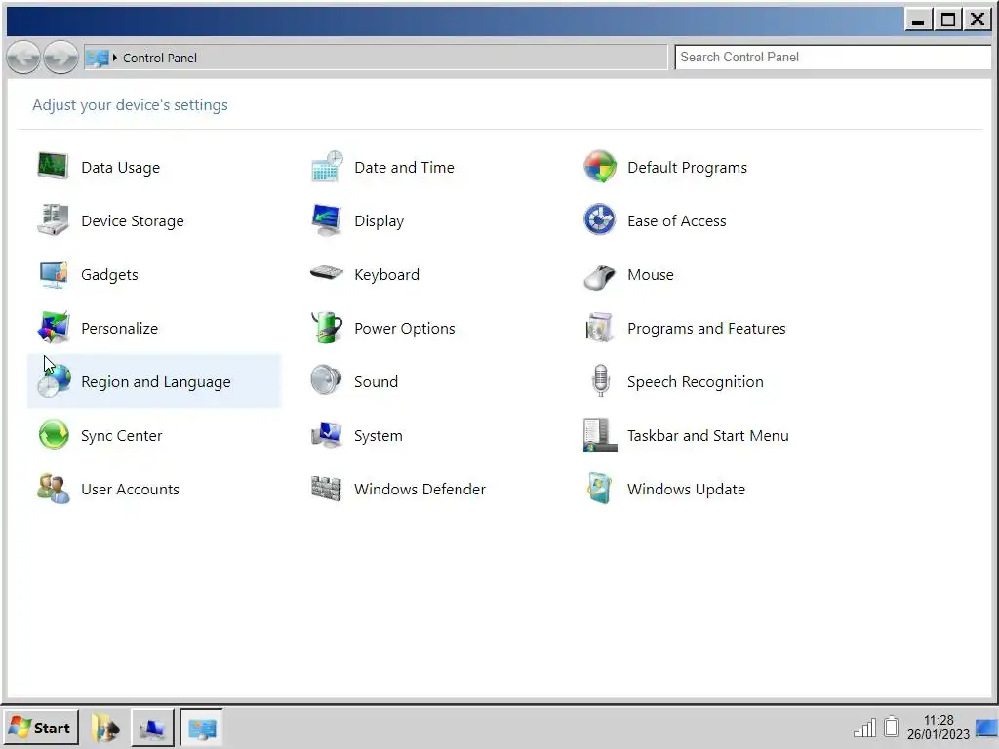Open the Keyboard icon
The width and height of the screenshot is (999, 749).
tap(327, 273)
